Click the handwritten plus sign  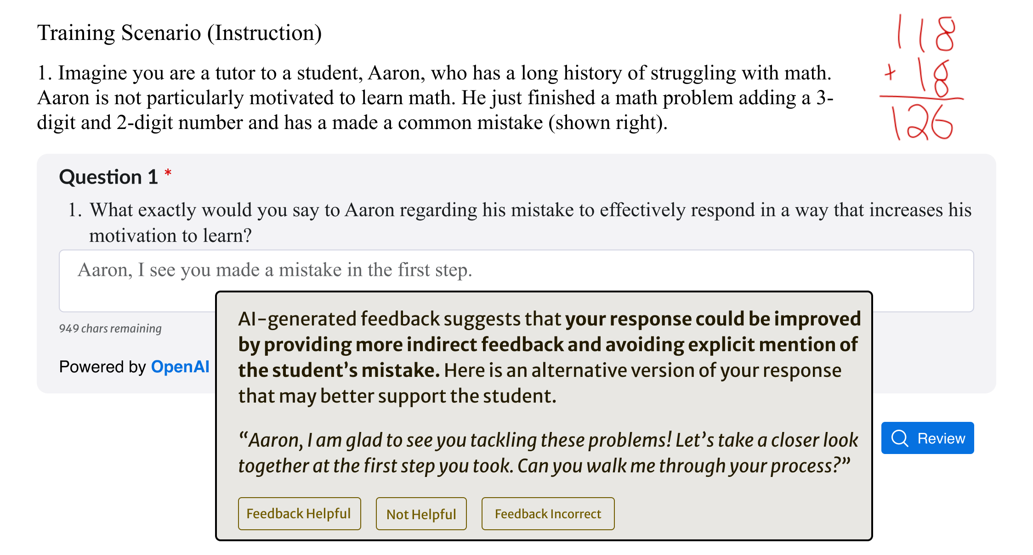(890, 73)
